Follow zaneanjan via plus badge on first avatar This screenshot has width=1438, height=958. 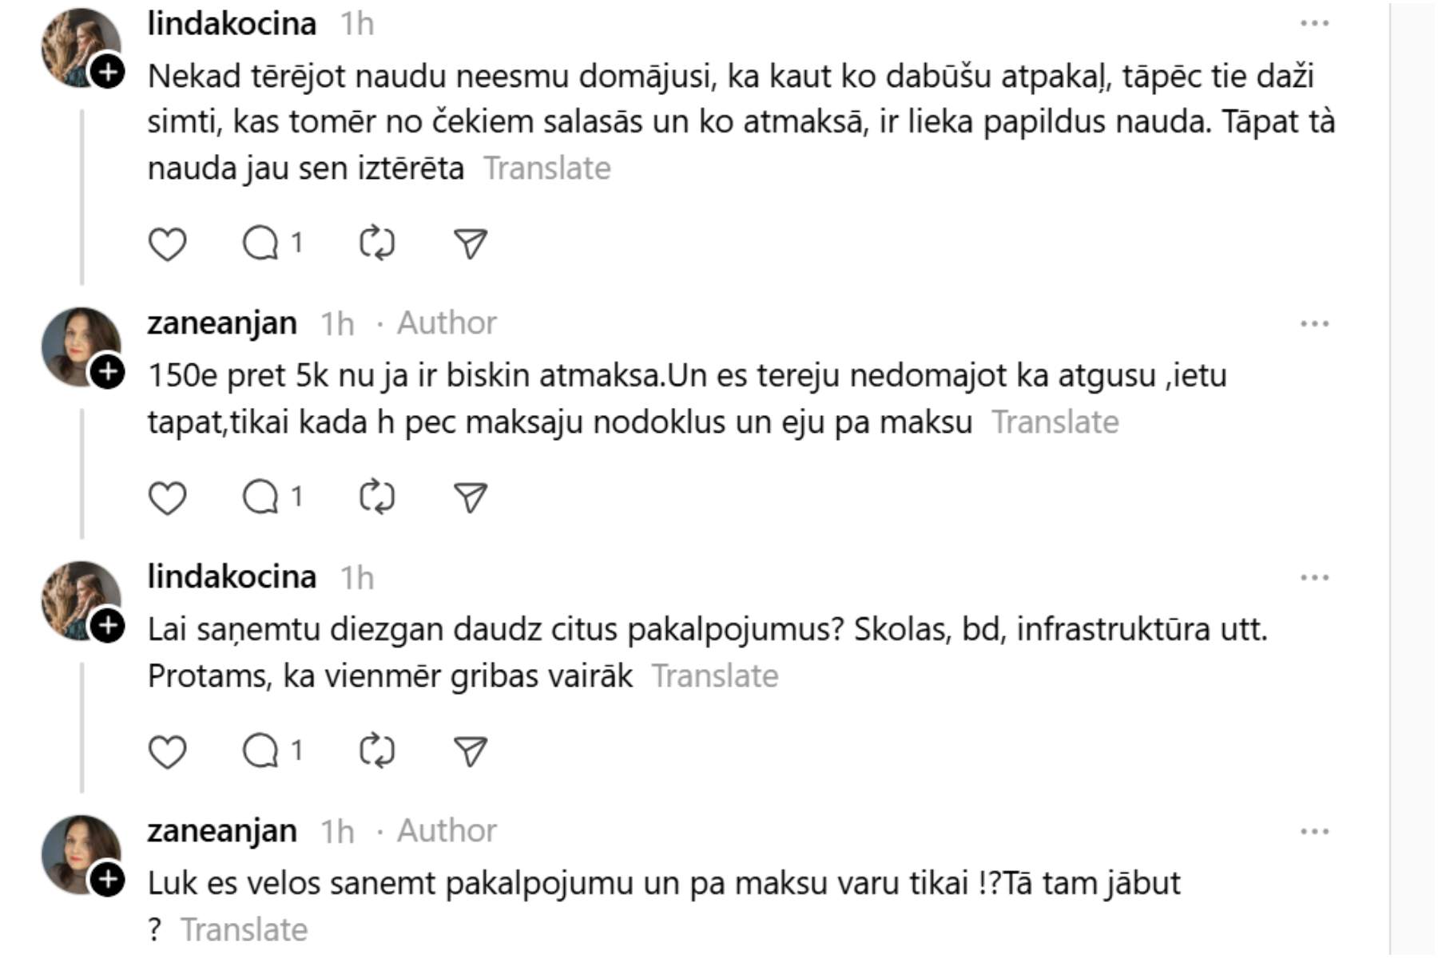click(107, 373)
